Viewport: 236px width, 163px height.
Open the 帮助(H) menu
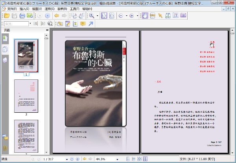coord(87,9)
